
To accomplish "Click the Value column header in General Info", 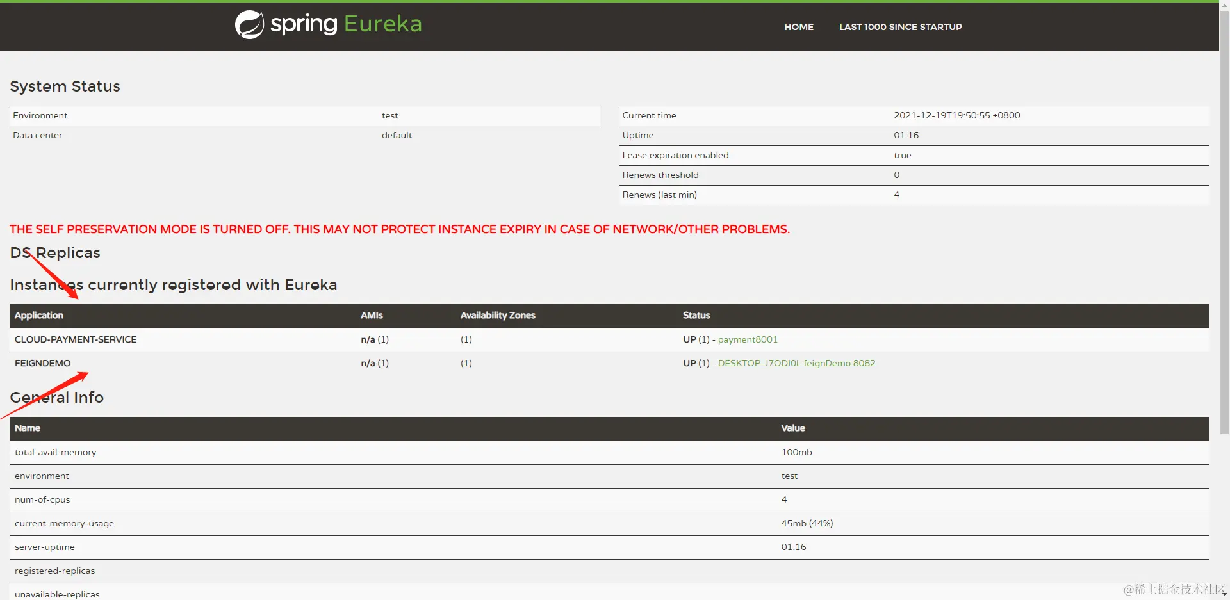I will [793, 428].
